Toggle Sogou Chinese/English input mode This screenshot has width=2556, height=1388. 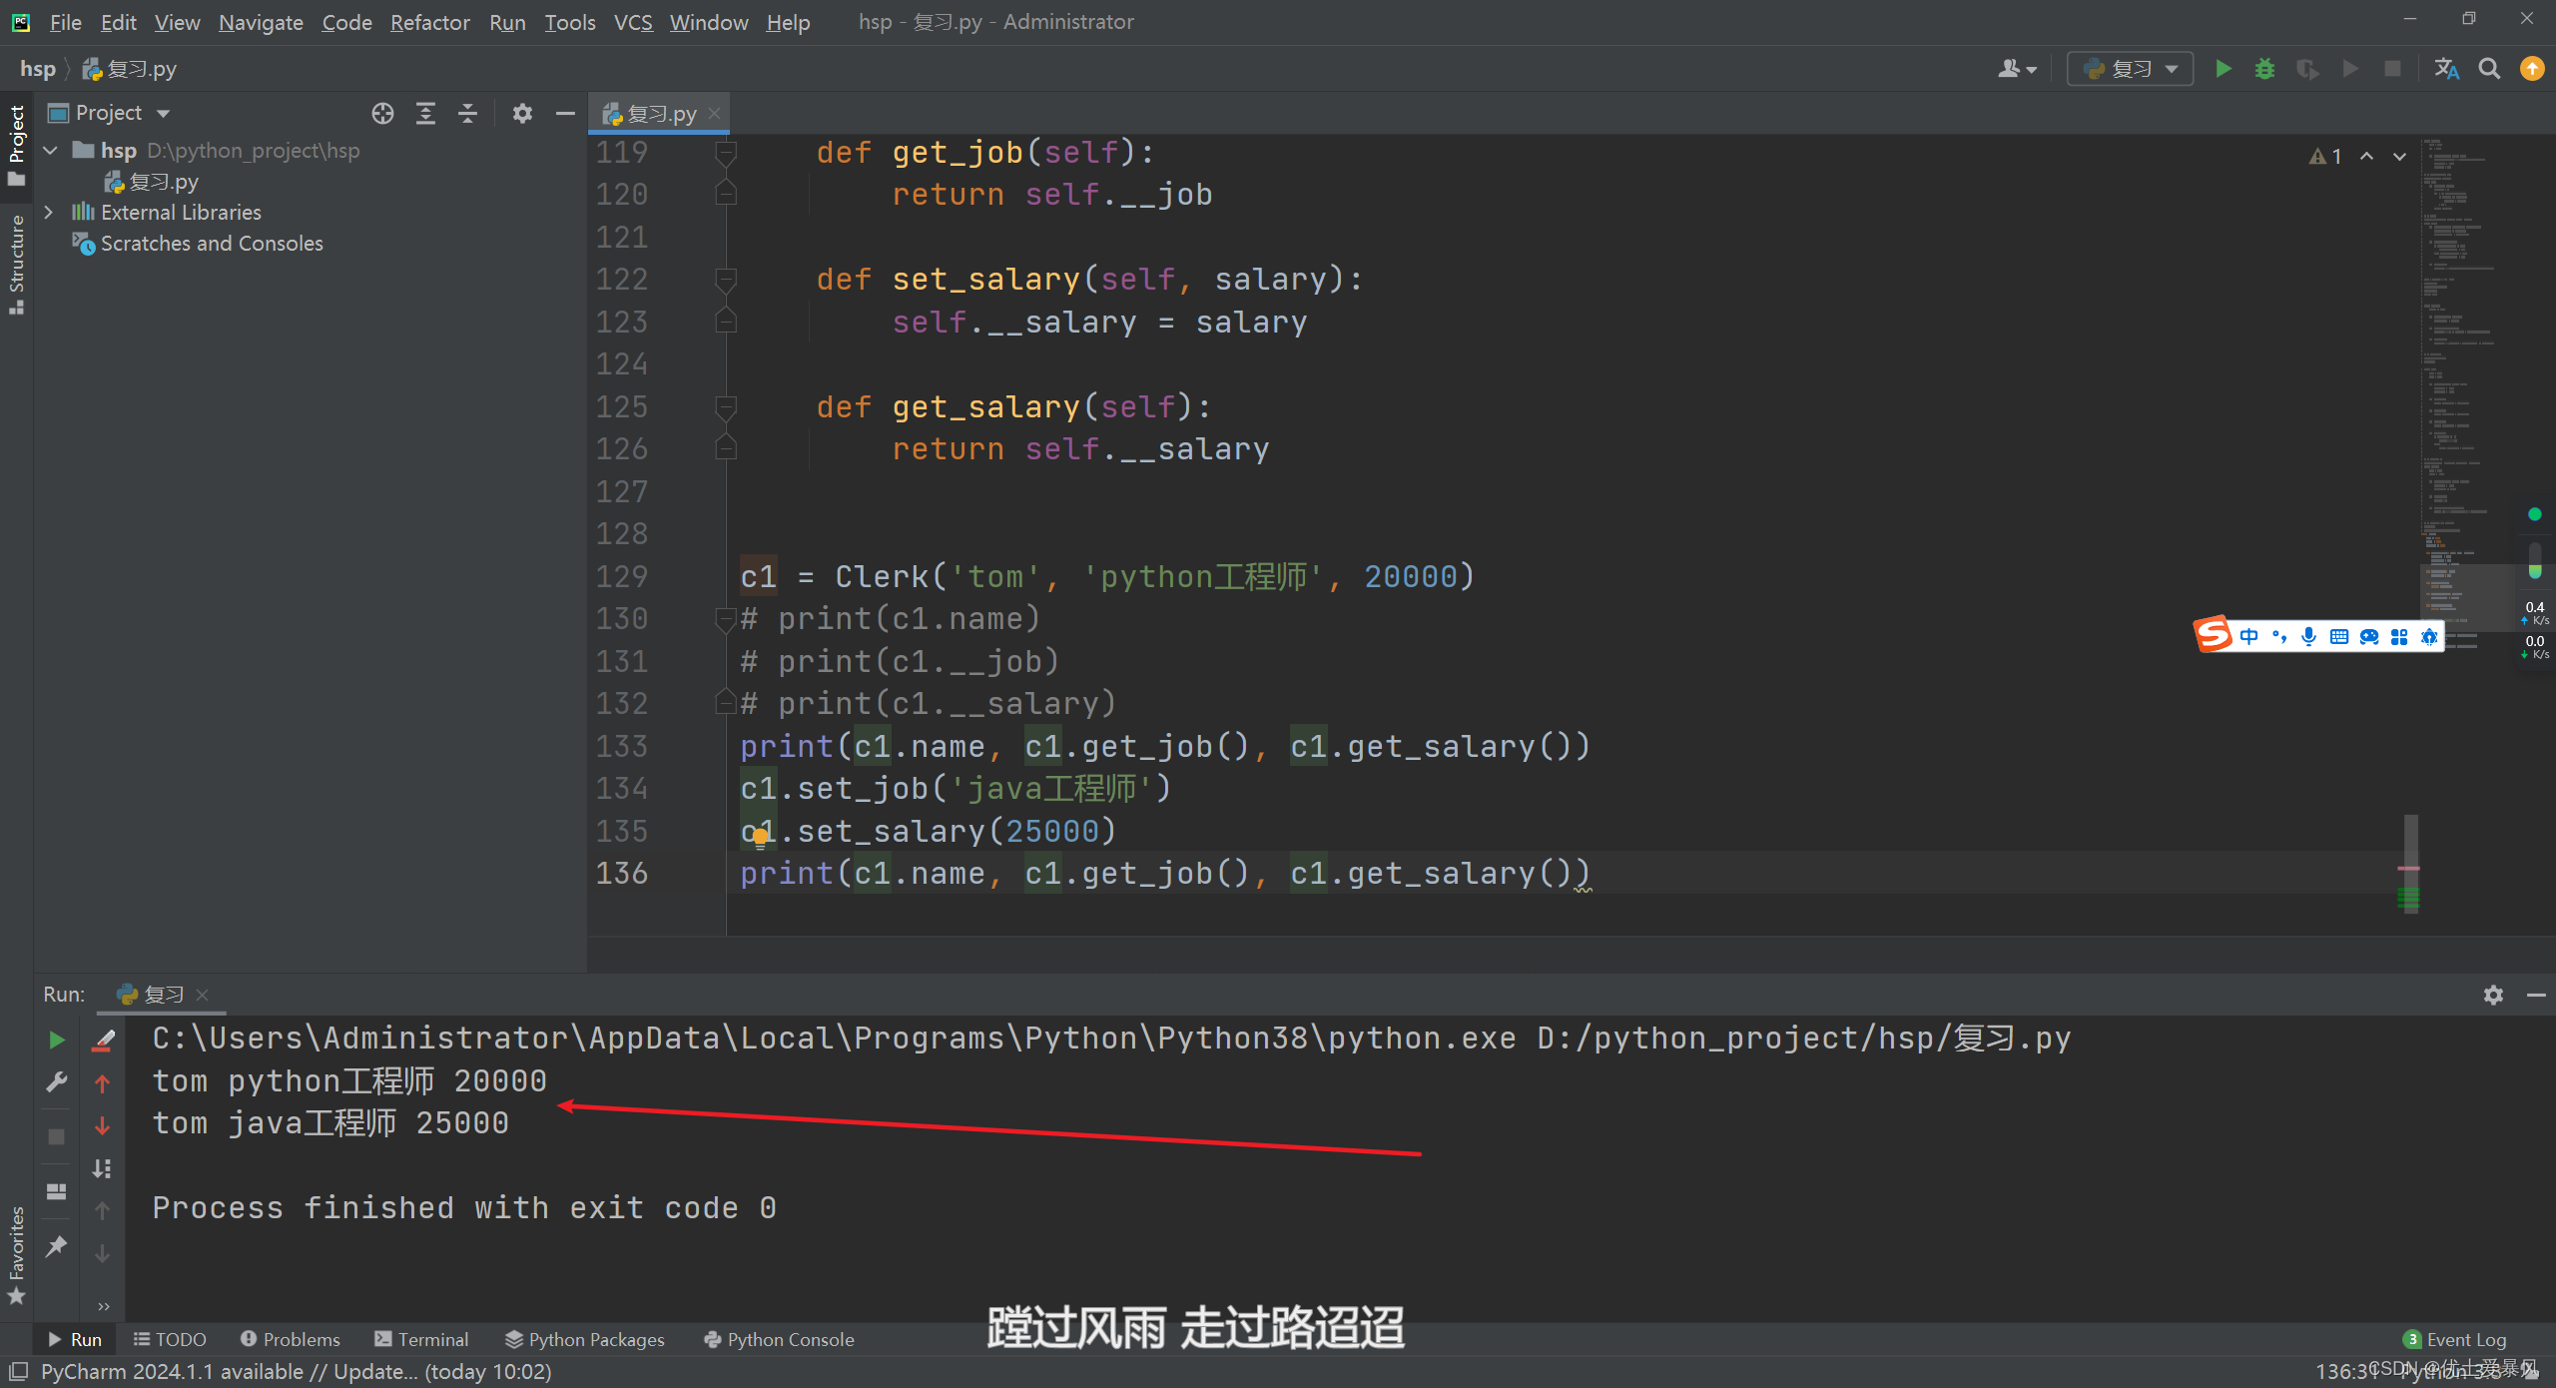pos(2248,636)
